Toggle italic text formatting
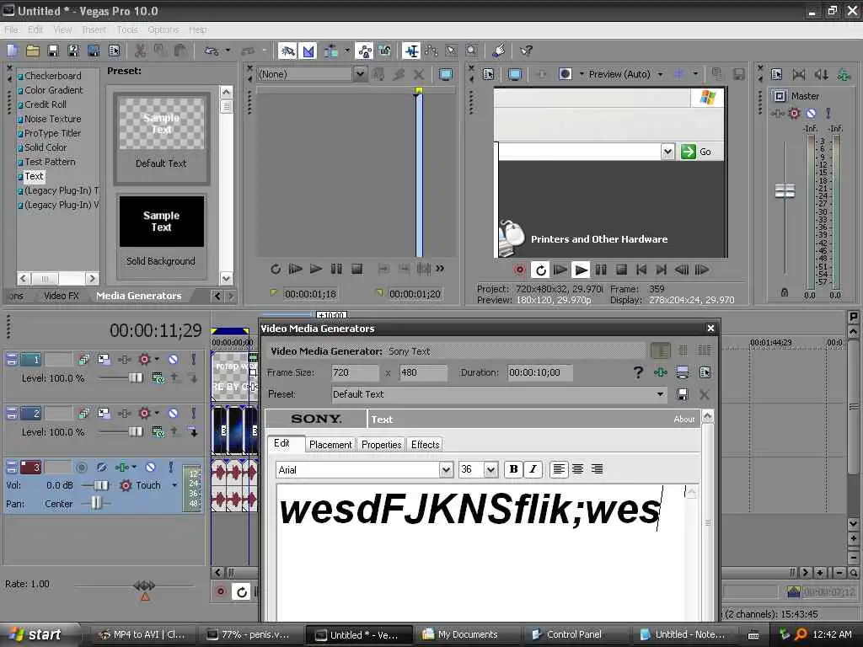863x647 pixels. point(533,469)
